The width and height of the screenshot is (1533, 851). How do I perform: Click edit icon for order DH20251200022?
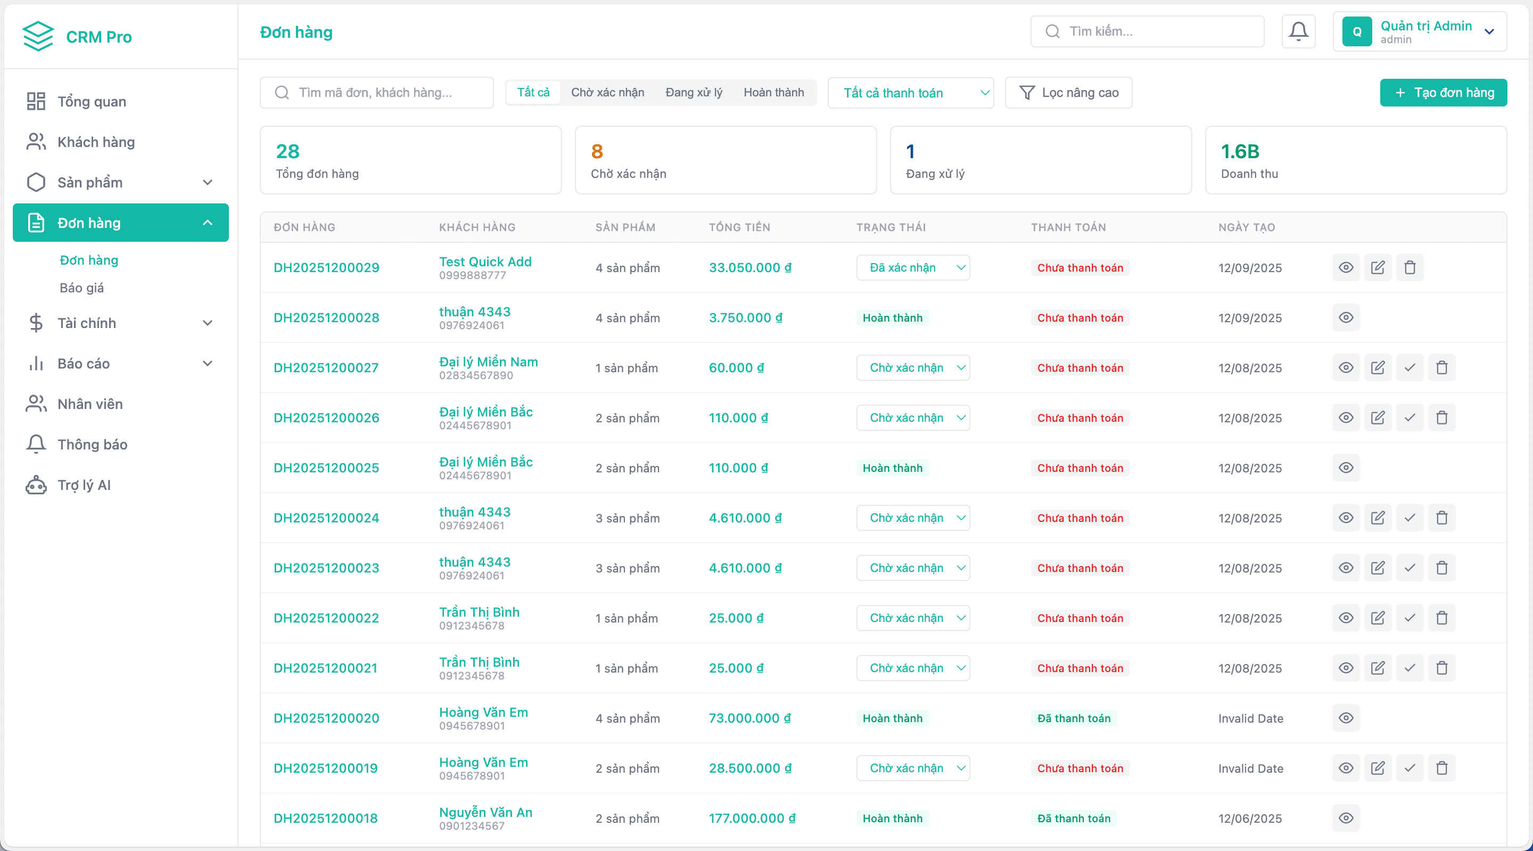1378,618
